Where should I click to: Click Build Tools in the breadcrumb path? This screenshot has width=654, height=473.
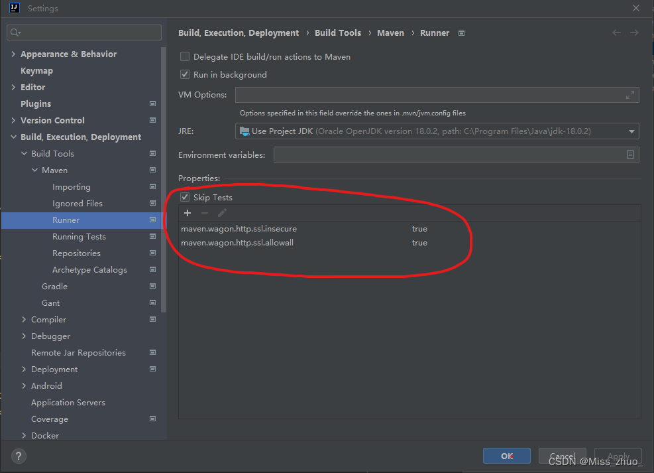point(338,32)
